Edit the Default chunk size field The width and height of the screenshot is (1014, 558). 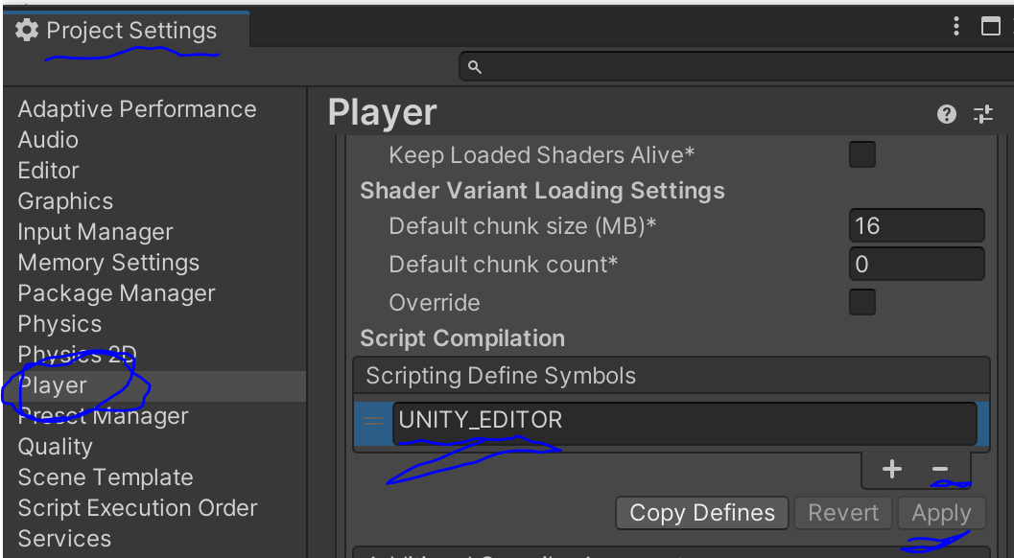915,225
